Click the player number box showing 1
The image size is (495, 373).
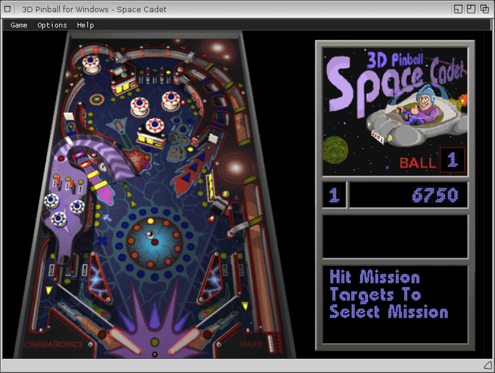(x=334, y=195)
